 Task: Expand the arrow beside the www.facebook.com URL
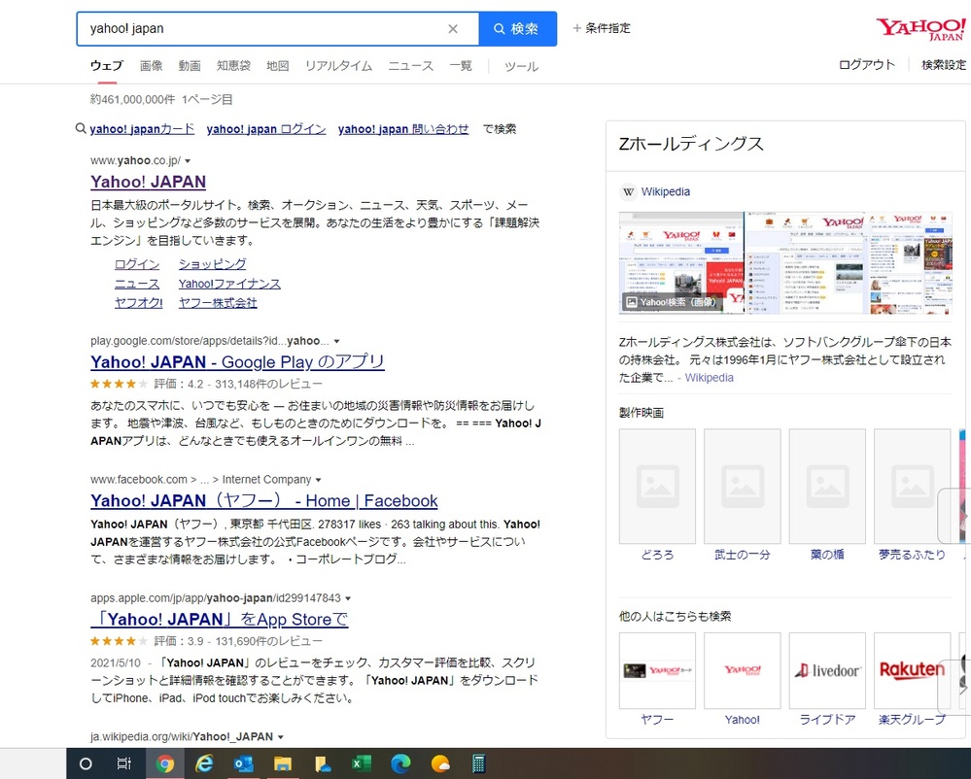(318, 480)
